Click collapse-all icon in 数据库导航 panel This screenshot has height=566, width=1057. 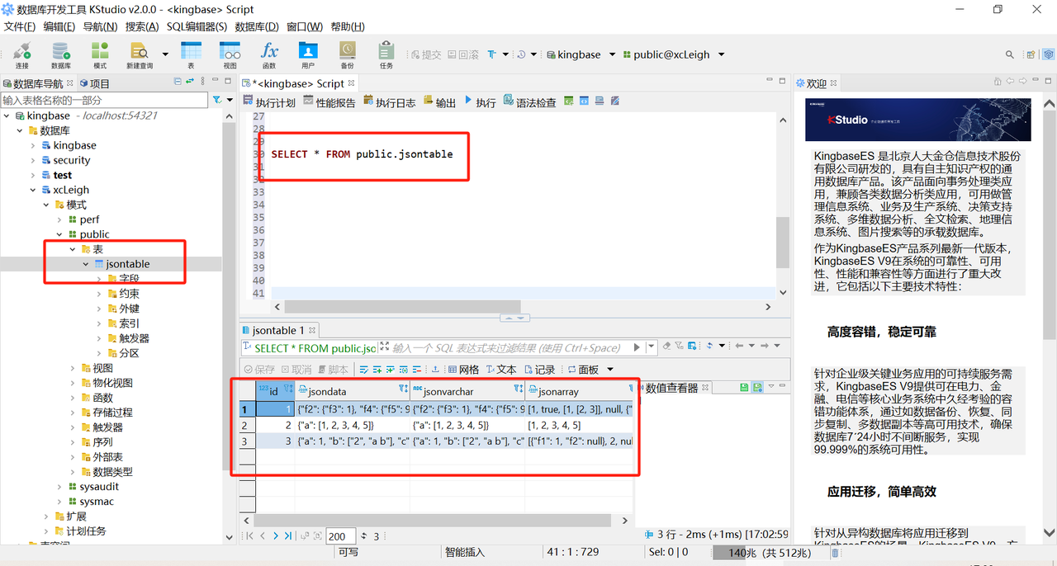pos(178,81)
